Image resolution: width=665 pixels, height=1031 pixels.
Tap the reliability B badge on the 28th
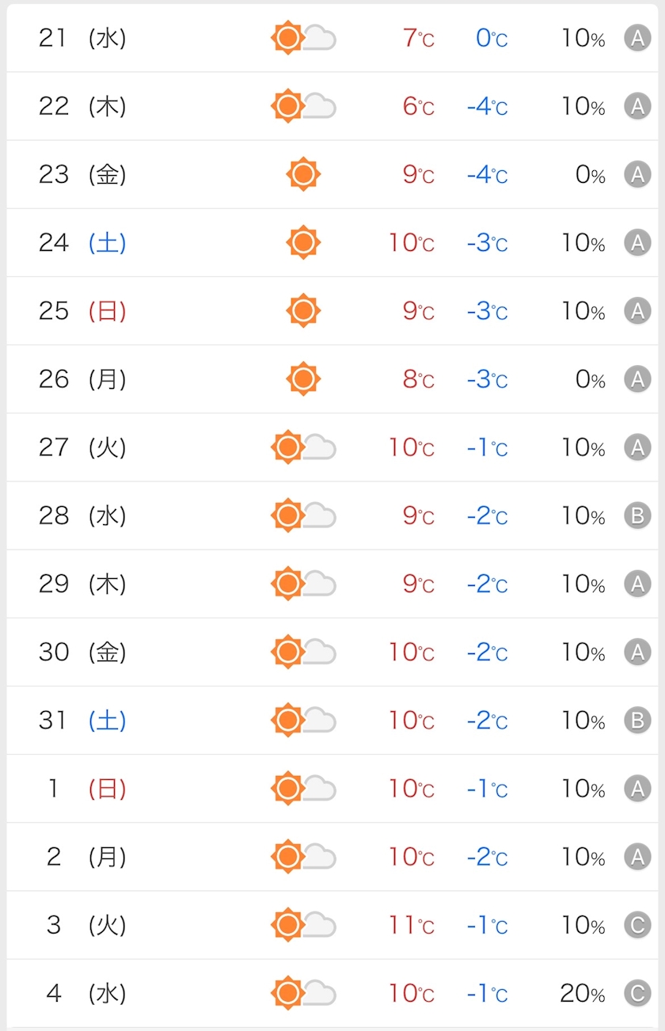637,515
